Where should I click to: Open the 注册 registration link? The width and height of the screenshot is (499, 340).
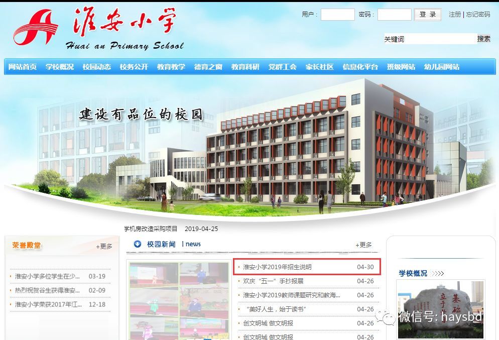click(454, 15)
